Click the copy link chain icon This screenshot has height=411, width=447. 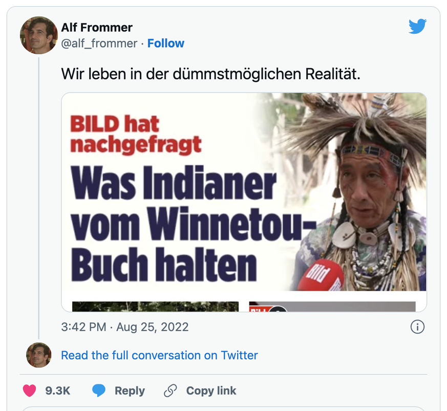click(171, 391)
